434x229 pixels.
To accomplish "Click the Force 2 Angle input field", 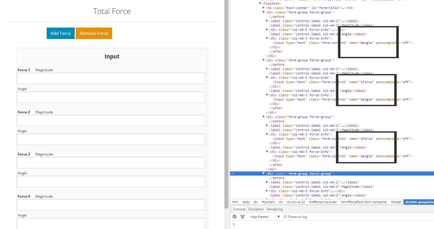I will pos(111,139).
